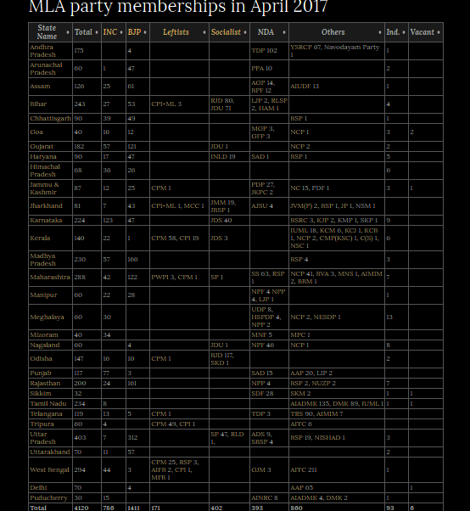Sort table by Leftists column

point(179,32)
